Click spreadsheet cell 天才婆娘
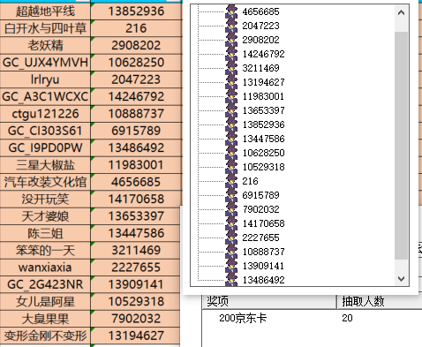This screenshot has height=347, width=422. (x=45, y=216)
